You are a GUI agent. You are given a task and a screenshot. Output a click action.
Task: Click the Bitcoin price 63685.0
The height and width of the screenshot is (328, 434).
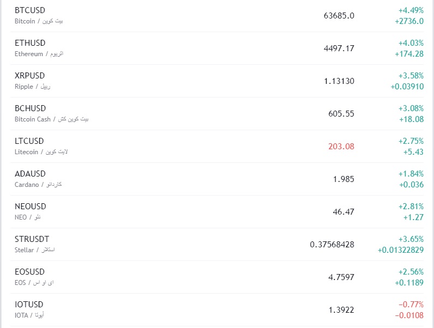339,16
